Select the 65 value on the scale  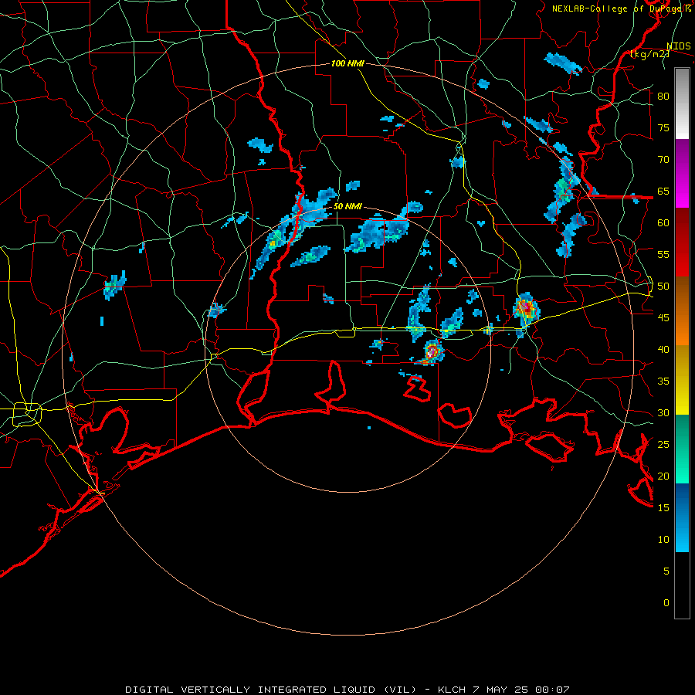tap(663, 191)
